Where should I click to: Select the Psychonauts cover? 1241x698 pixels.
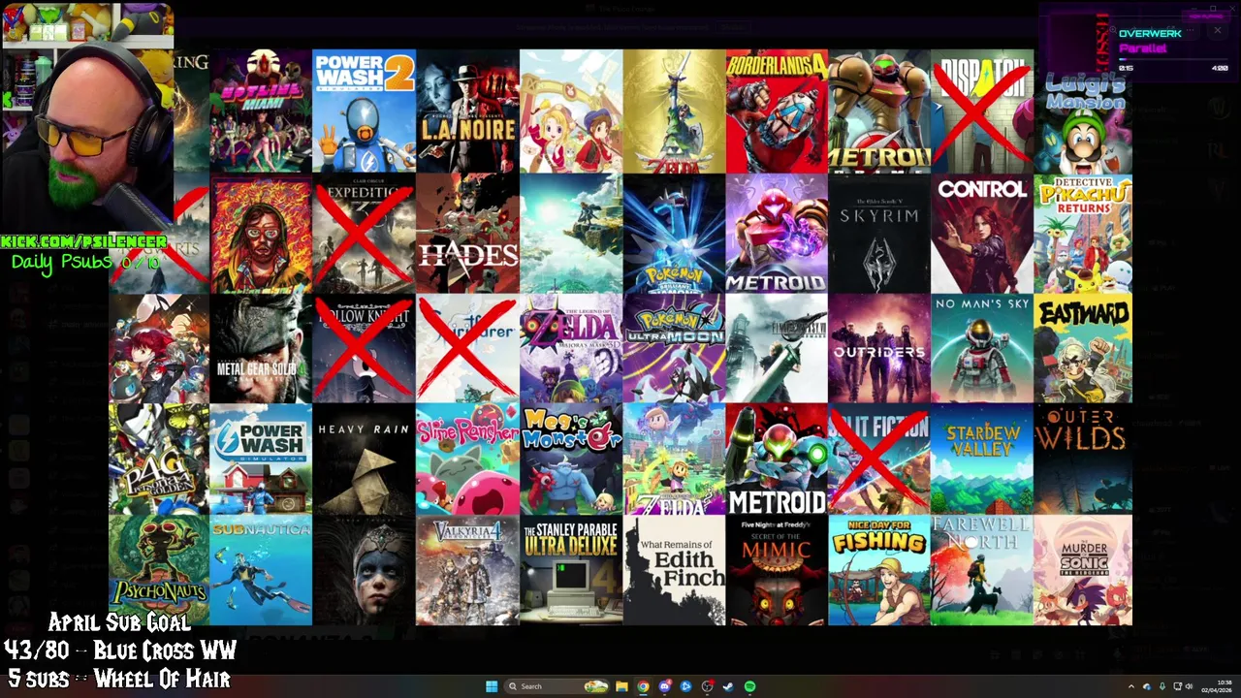coord(159,570)
